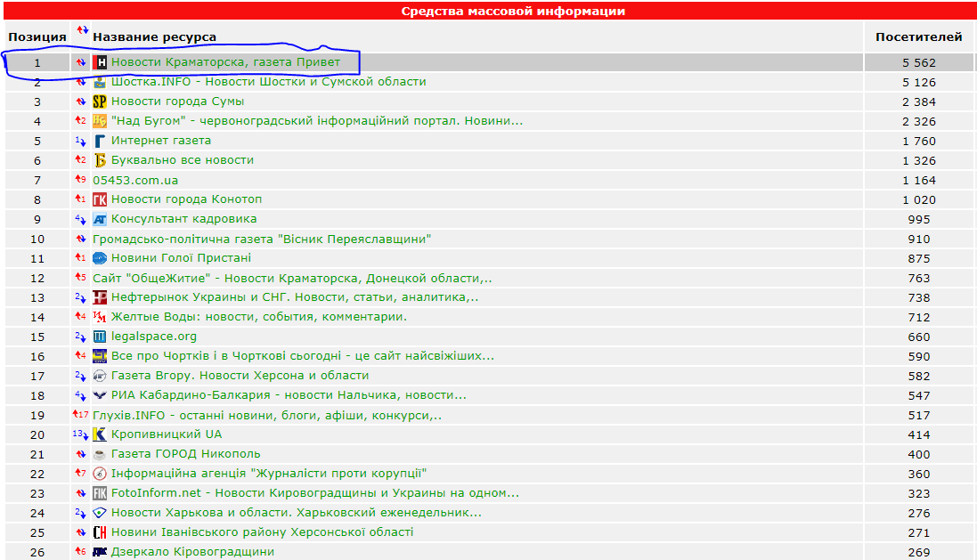Click the Kramatorsk news favicon icon
This screenshot has width=977, height=560.
pyautogui.click(x=101, y=62)
